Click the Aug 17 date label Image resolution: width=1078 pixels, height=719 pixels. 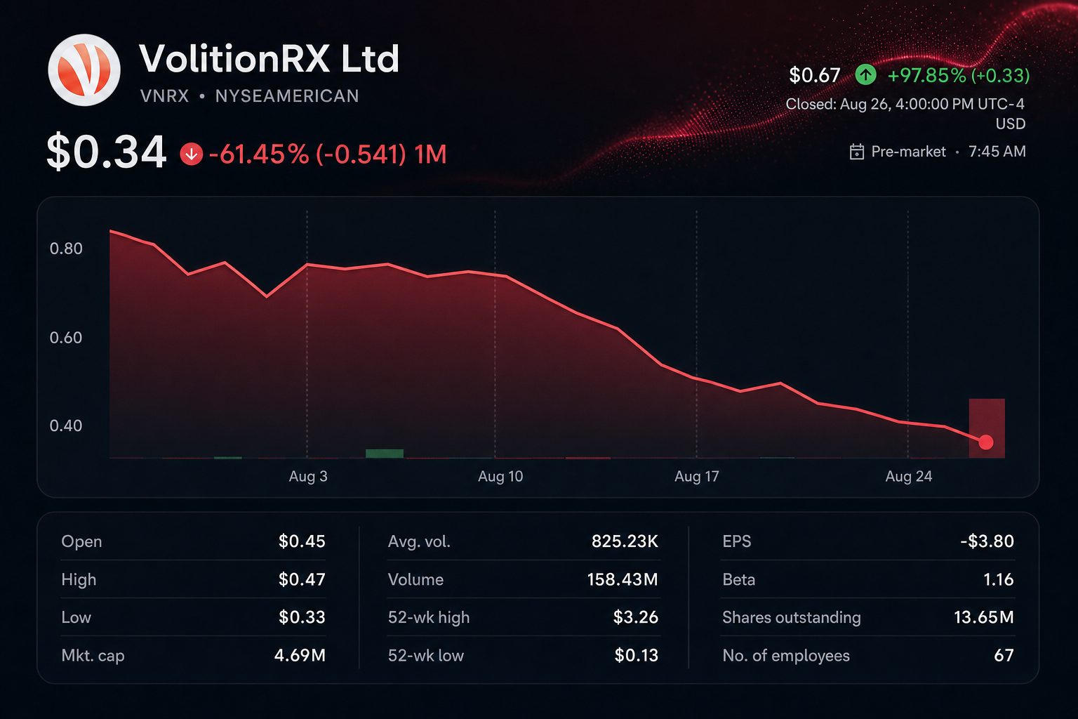pos(697,476)
